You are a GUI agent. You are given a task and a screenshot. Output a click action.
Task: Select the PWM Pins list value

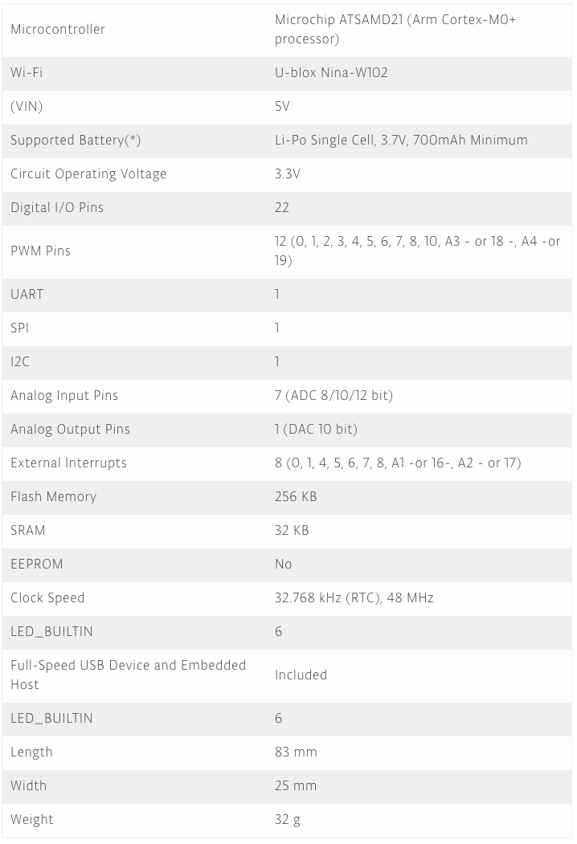[x=418, y=251]
